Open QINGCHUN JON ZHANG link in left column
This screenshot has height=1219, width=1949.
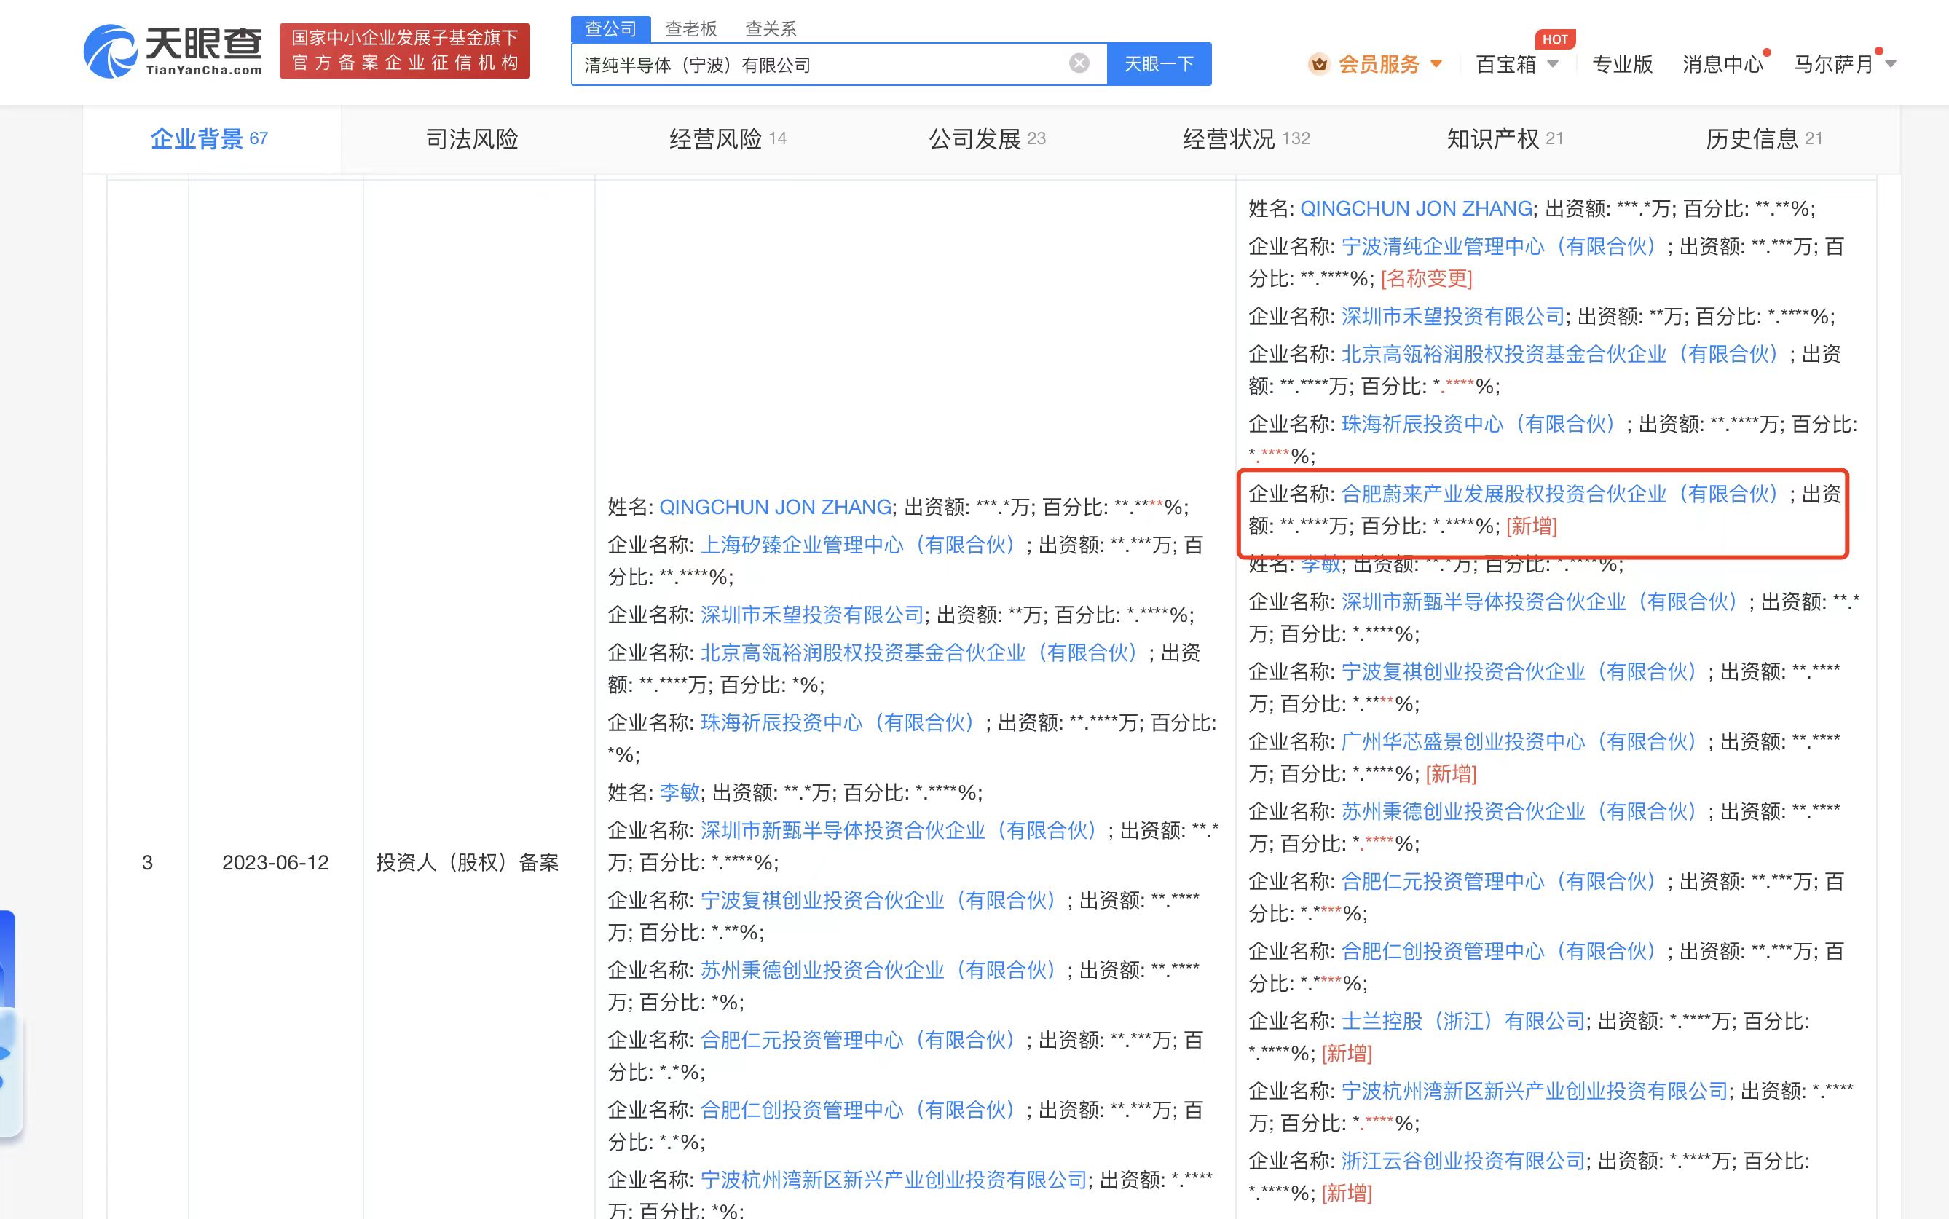(776, 507)
